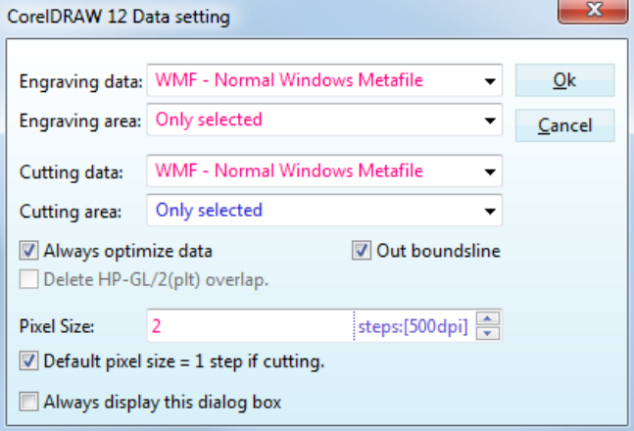Click the 'Cutting area:' label
The width and height of the screenshot is (634, 431).
pos(71,212)
